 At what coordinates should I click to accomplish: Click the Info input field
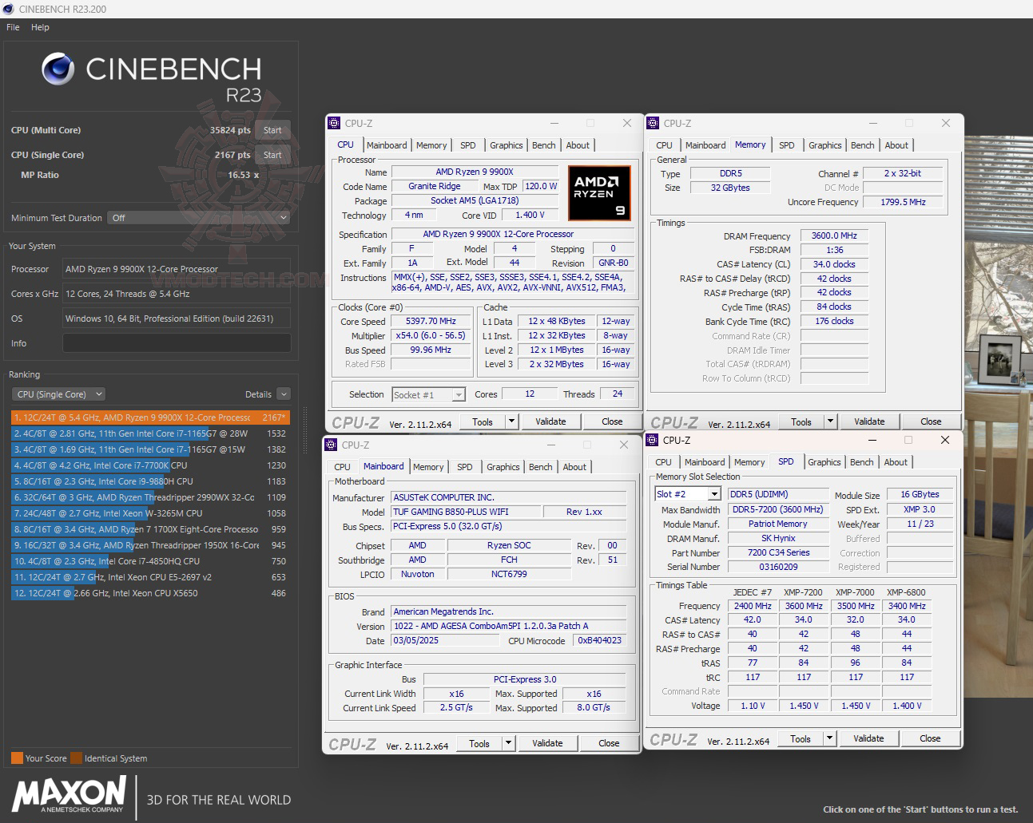(x=176, y=342)
